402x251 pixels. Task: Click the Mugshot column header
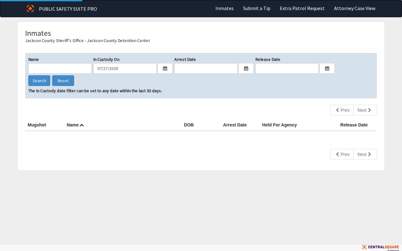click(x=37, y=125)
